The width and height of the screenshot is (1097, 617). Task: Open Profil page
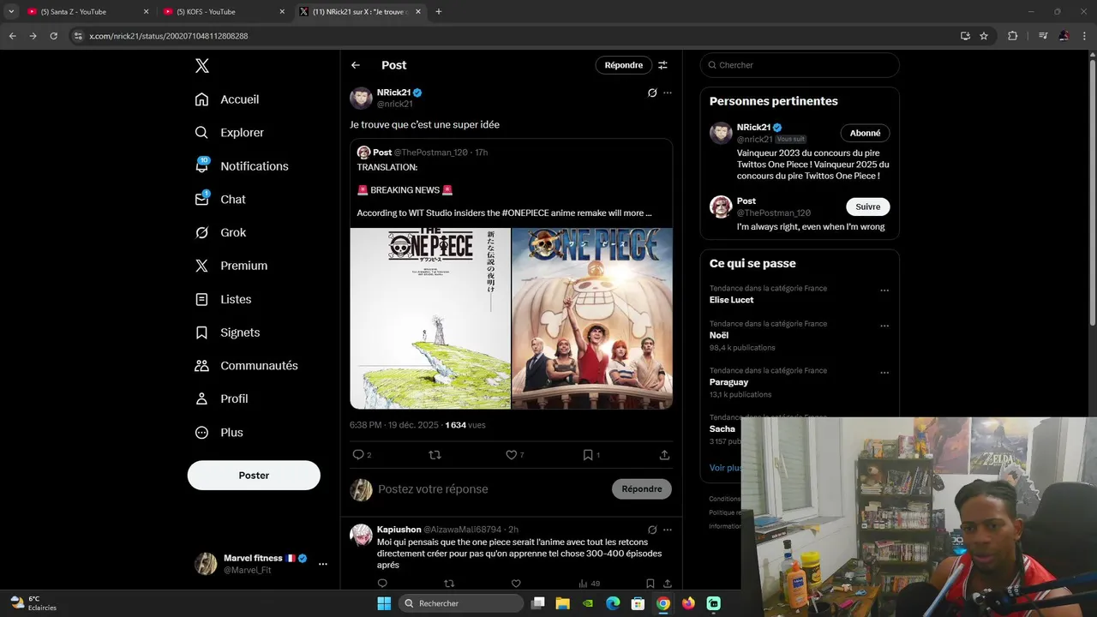click(x=221, y=398)
